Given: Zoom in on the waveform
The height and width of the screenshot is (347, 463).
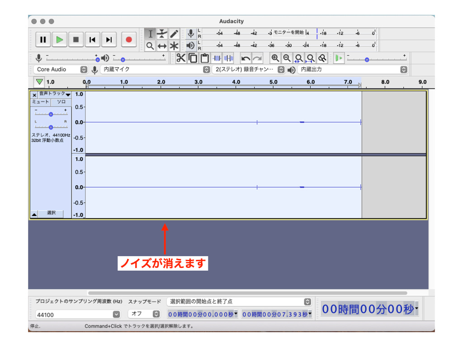Looking at the screenshot, I should tap(275, 58).
